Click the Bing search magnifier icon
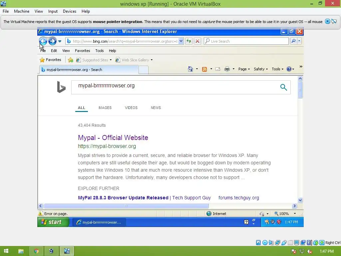 pos(284,87)
